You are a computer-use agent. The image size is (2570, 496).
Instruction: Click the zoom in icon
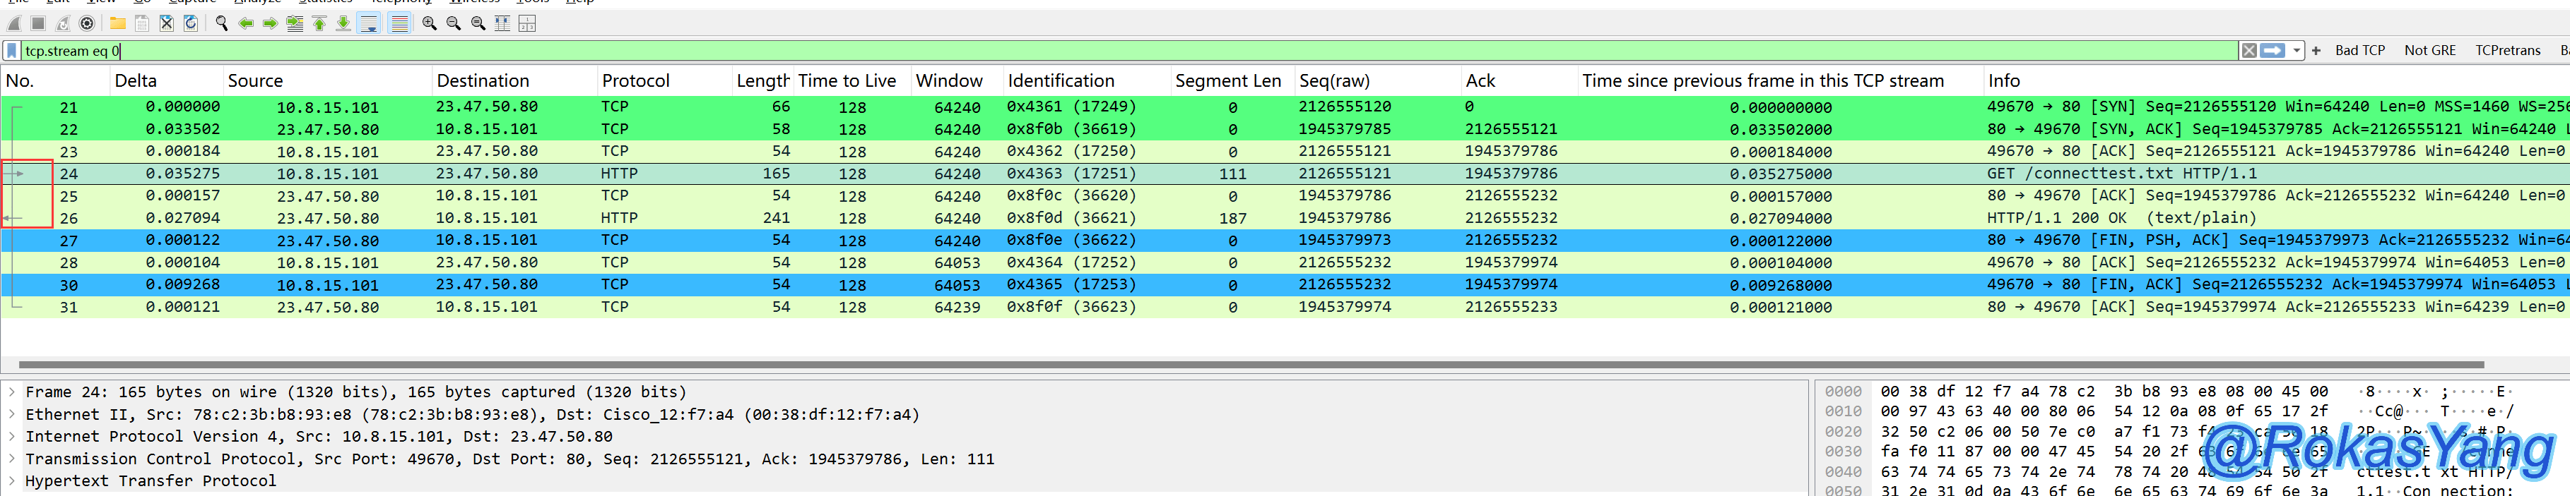point(429,23)
